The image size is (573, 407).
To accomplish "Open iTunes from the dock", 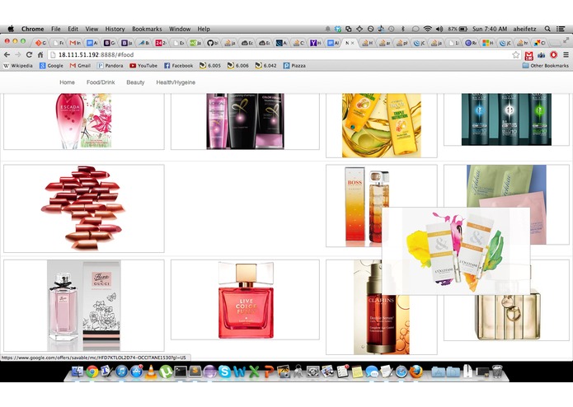I will pyautogui.click(x=122, y=372).
